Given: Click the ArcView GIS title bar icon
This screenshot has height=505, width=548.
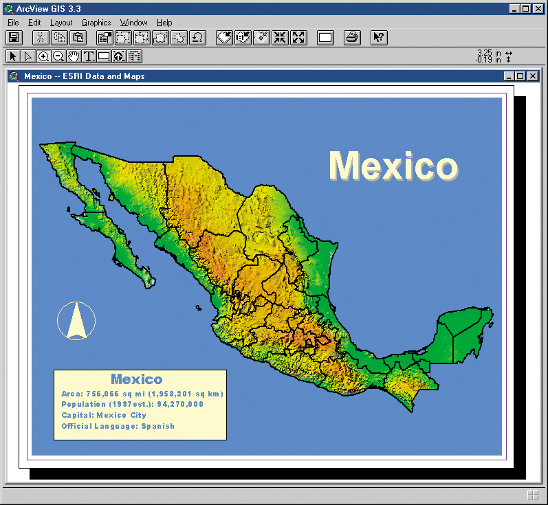Looking at the screenshot, I should click(9, 9).
